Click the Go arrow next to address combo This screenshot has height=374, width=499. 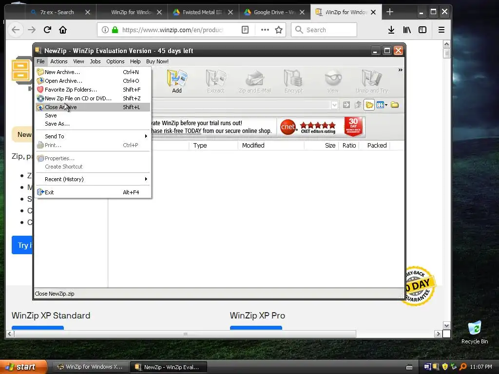[346, 105]
